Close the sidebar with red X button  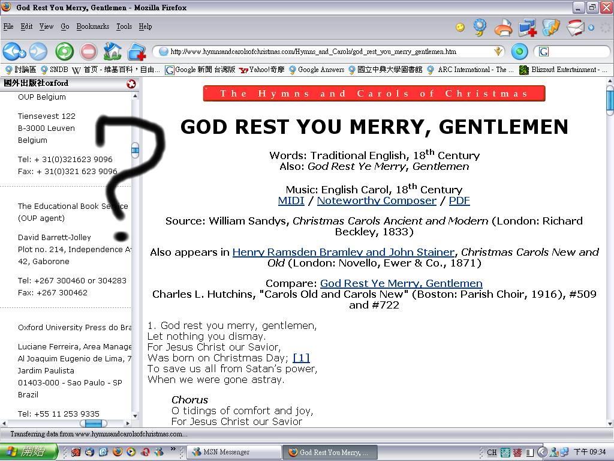pyautogui.click(x=131, y=84)
